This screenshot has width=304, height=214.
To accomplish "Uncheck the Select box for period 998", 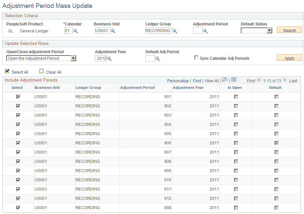I will (x=18, y=207).
